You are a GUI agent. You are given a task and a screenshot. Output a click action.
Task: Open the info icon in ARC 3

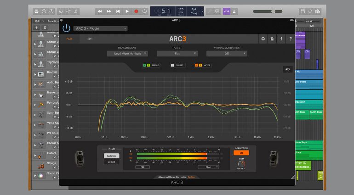(281, 39)
